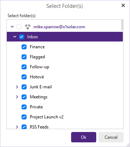This screenshot has height=147, width=130.
Task: Expand the RSS Feeds folder
Action: [x=17, y=127]
